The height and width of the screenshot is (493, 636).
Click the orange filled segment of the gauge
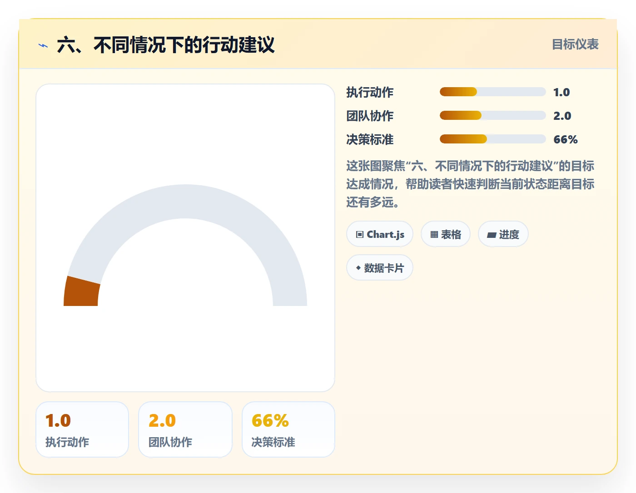(82, 292)
